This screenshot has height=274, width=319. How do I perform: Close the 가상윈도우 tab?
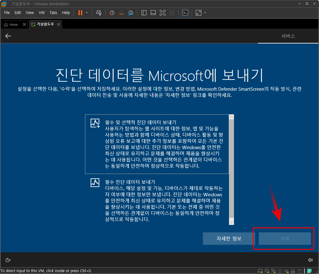[58, 25]
